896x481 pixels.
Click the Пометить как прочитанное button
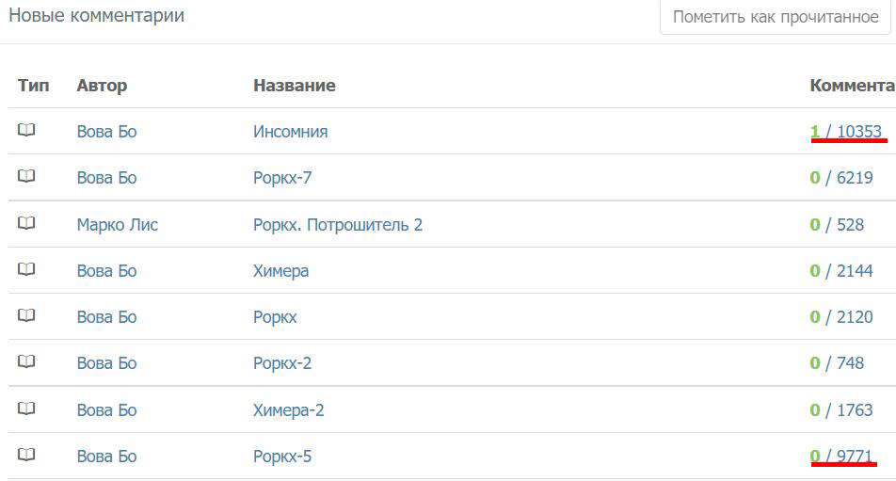coord(776,17)
